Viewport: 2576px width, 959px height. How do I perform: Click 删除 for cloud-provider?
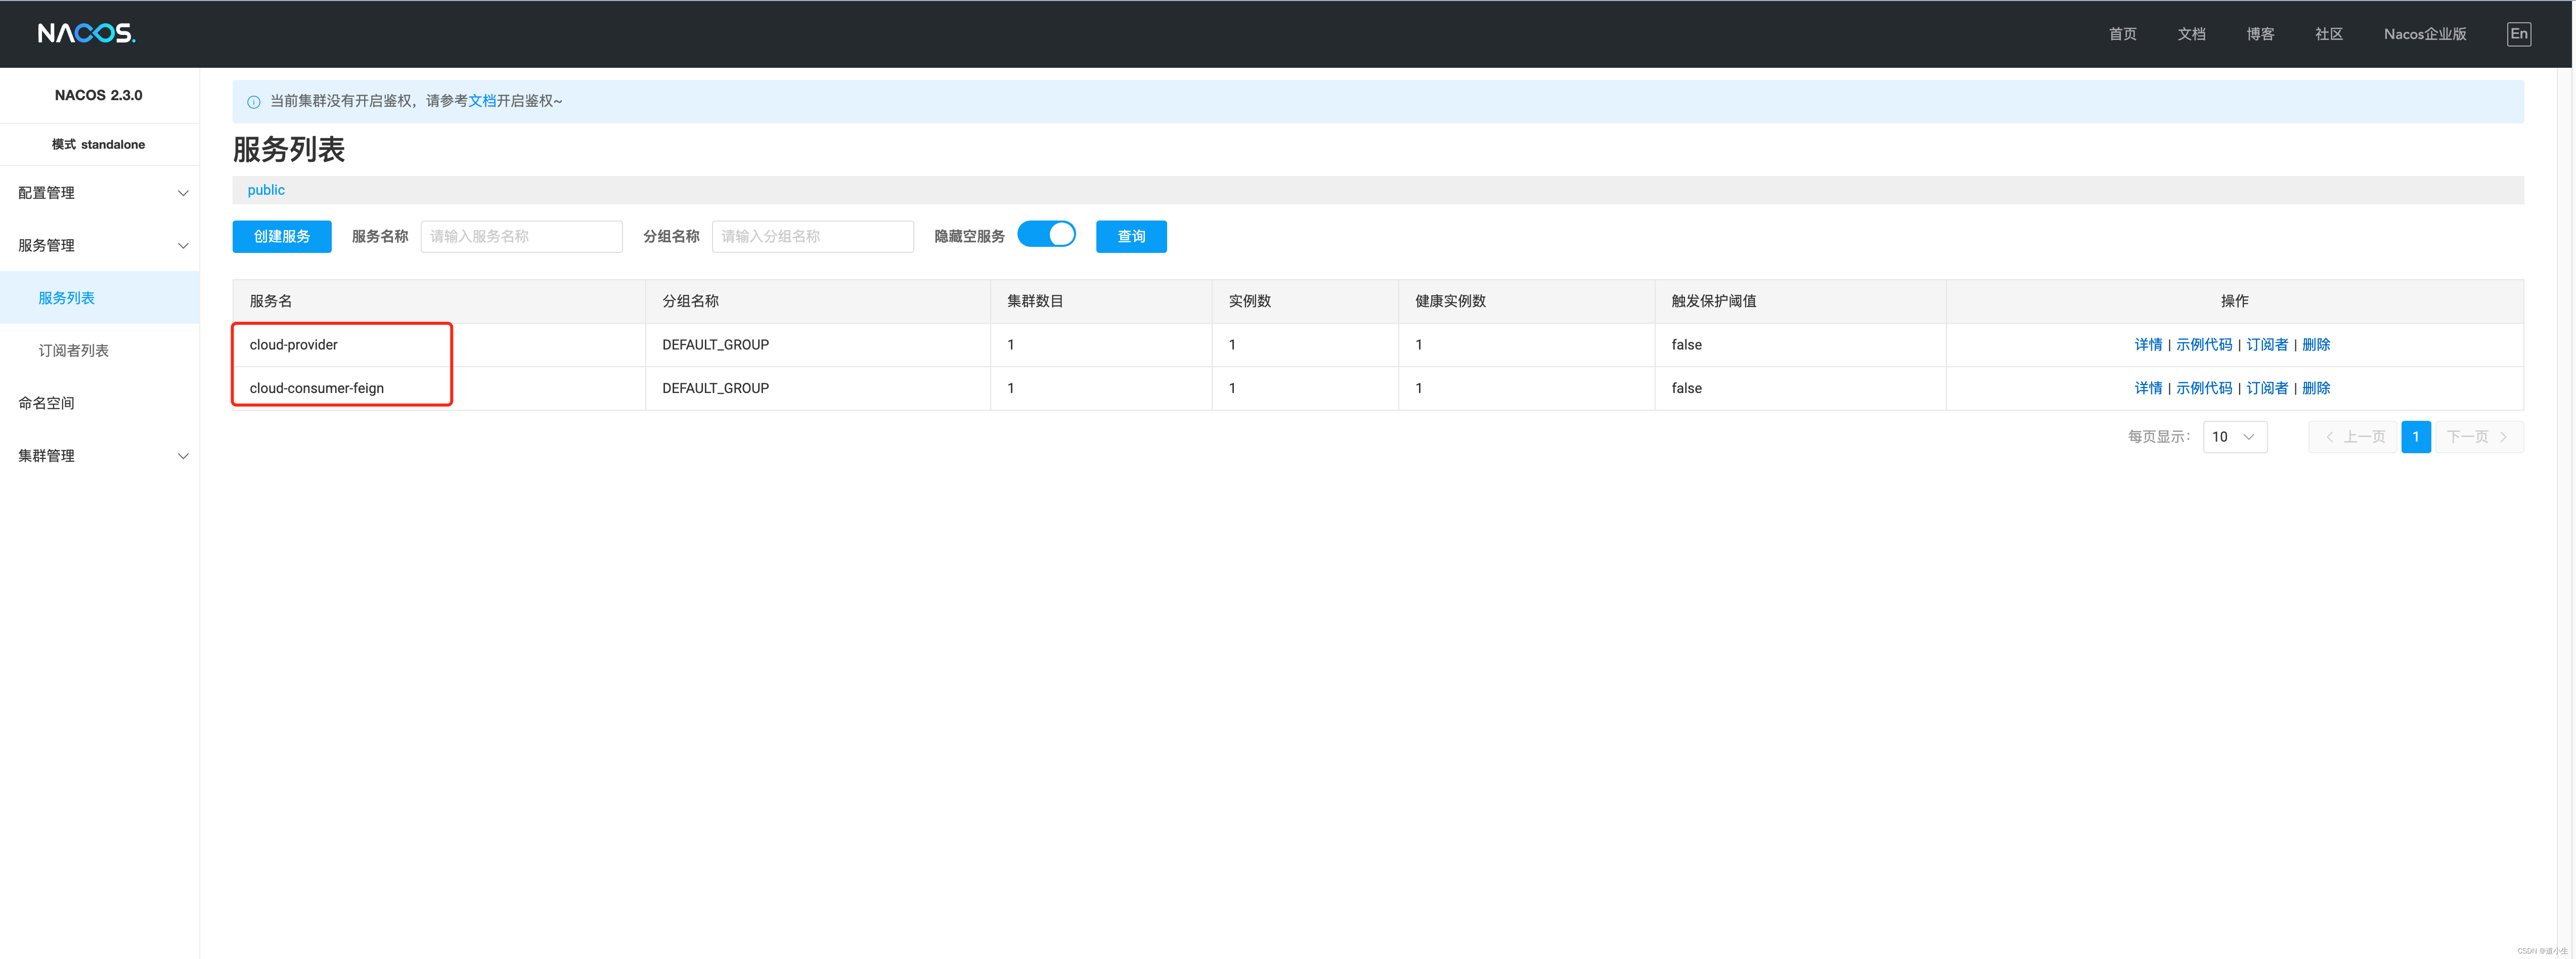click(2316, 345)
